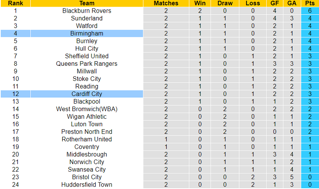
Task: Click the GF column header
Action: (275, 3)
